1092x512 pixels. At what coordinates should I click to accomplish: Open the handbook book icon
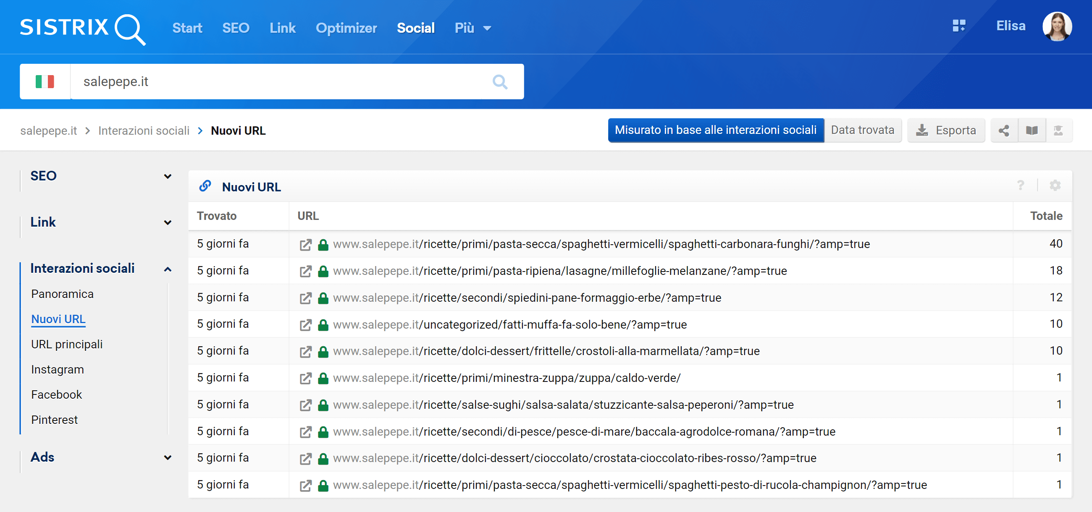coord(1032,131)
